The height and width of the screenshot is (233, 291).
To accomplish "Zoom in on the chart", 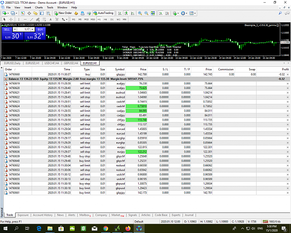I will tap(140, 13).
